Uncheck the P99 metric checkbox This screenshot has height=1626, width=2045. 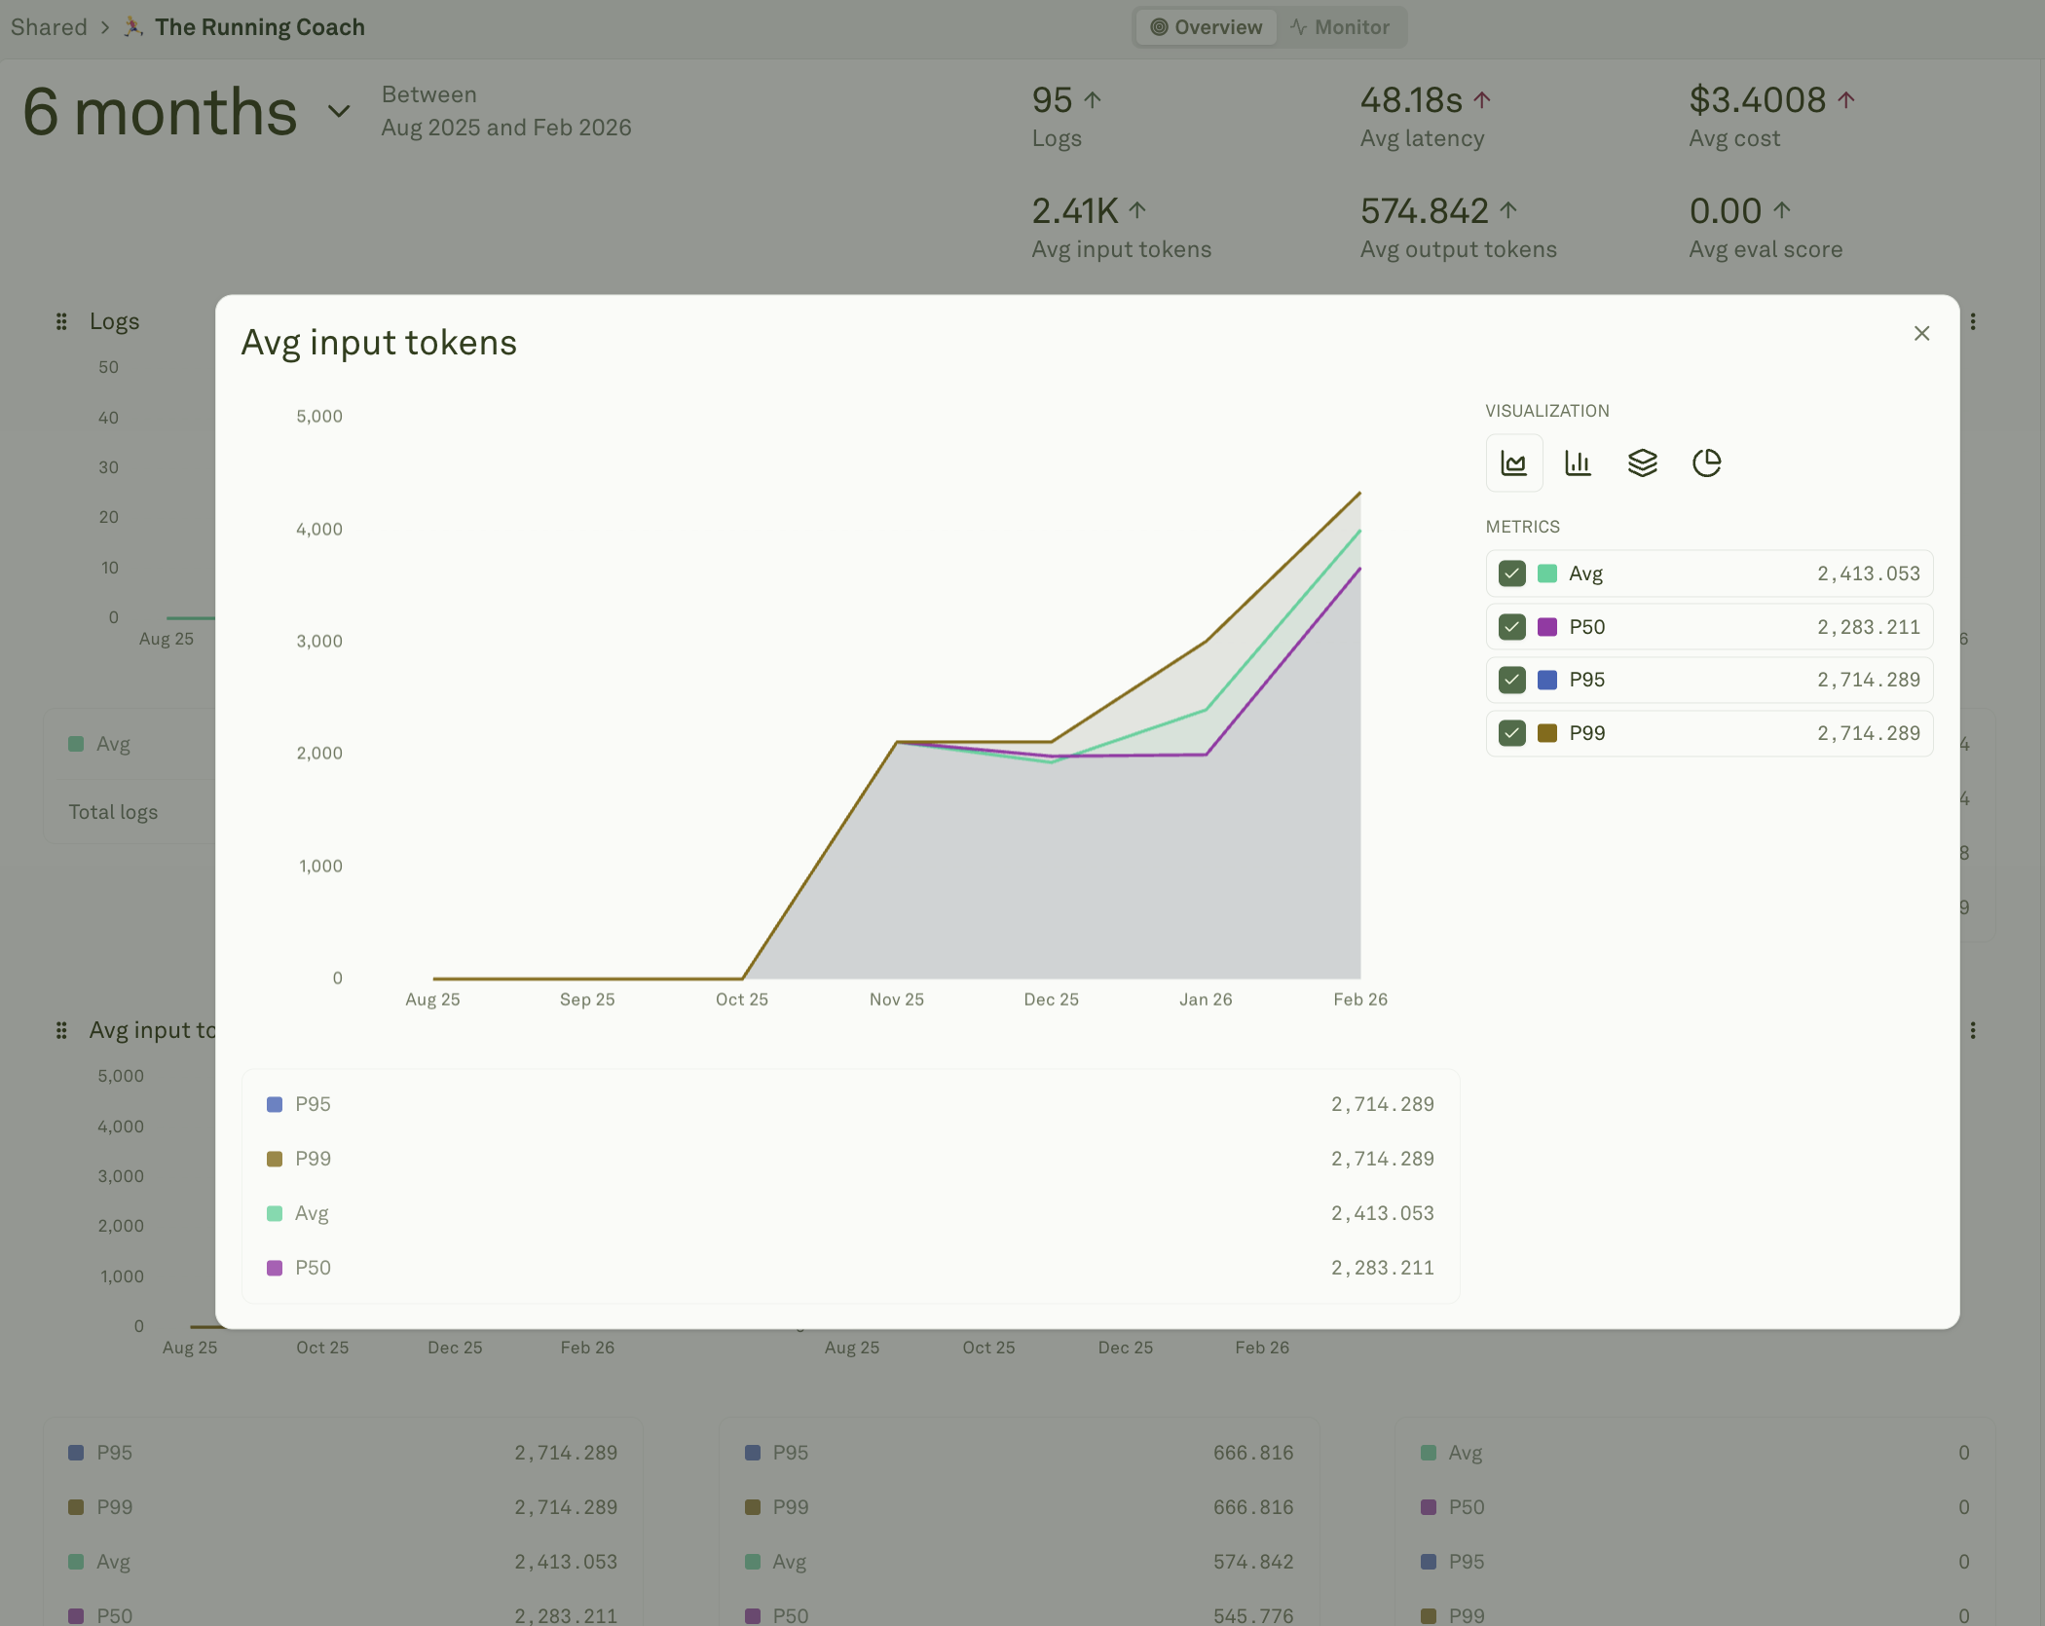pos(1511,733)
